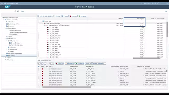Click Show all executions button

click(x=99, y=63)
